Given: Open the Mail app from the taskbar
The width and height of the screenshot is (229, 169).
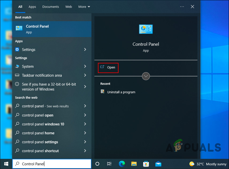Looking at the screenshot, I should pos(158,164).
